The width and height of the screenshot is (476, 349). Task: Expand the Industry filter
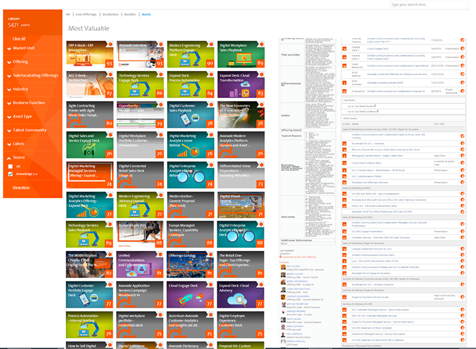20,89
